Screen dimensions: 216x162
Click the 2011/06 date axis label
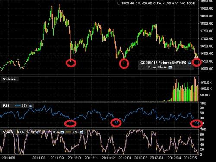point(9,158)
